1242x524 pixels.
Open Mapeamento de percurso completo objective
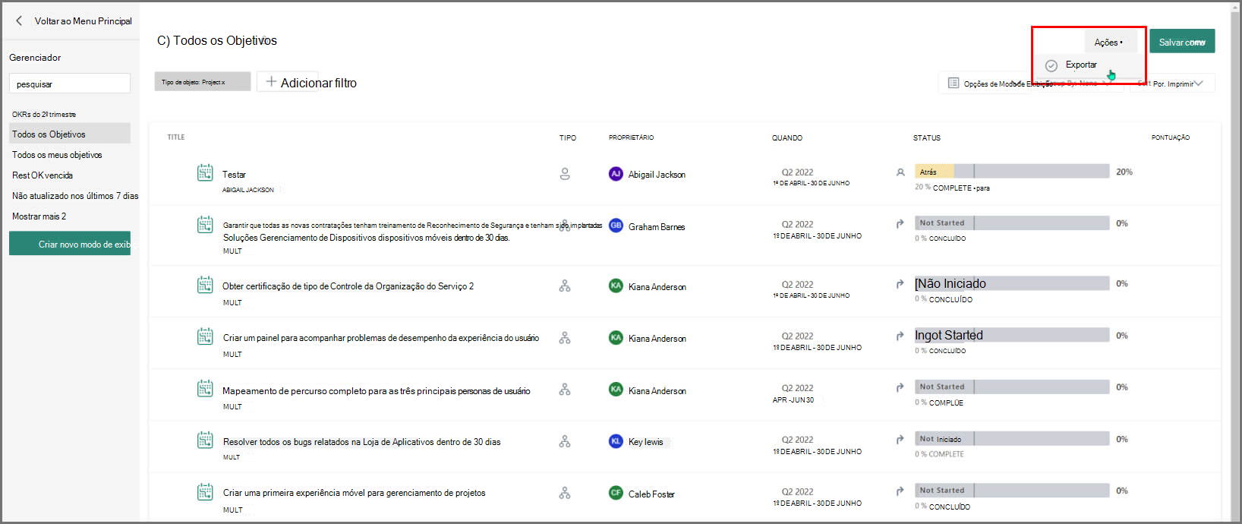coord(377,391)
